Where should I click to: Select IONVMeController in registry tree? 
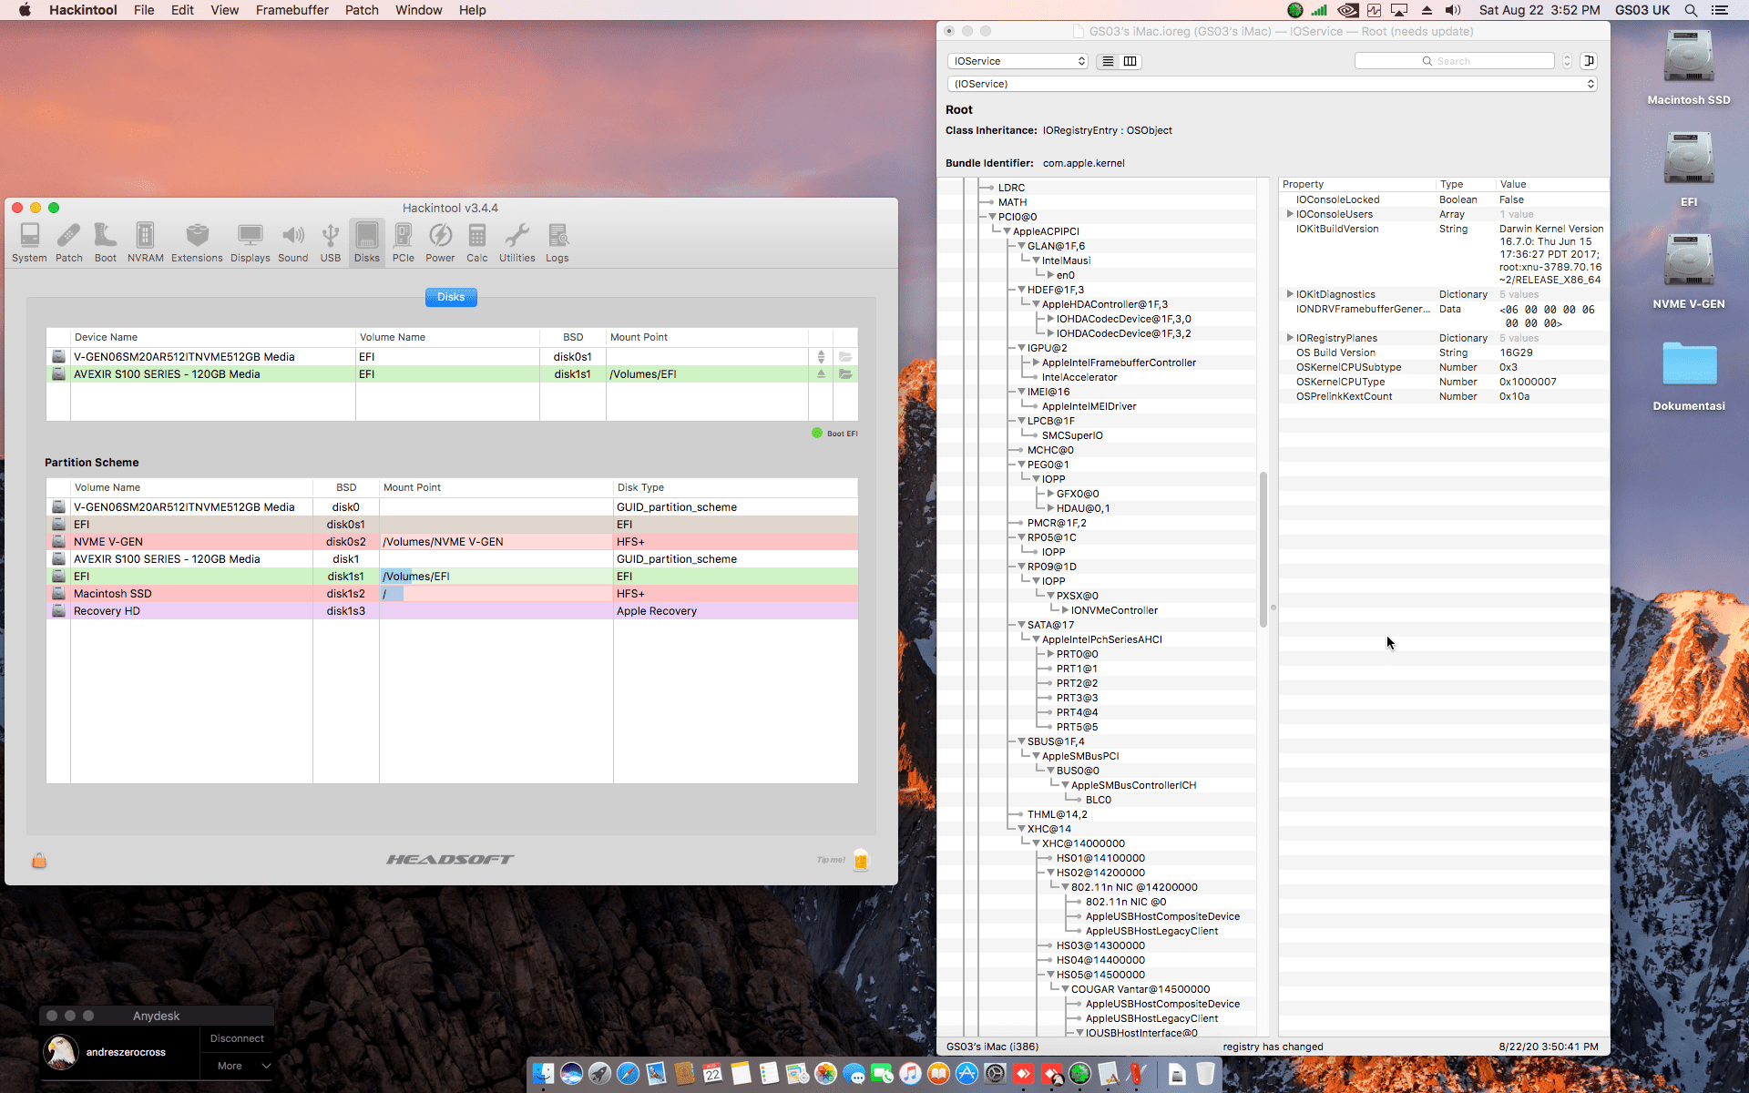click(1114, 610)
